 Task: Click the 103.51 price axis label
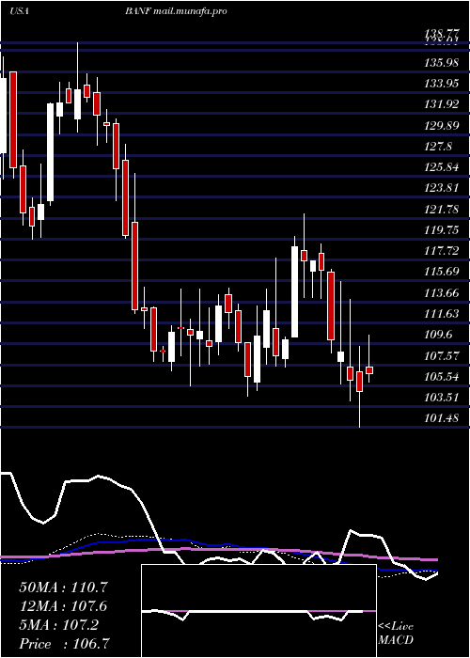click(441, 397)
